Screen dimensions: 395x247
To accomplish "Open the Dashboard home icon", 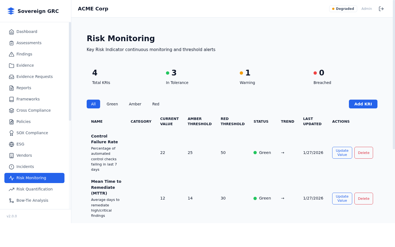I will pos(12,32).
